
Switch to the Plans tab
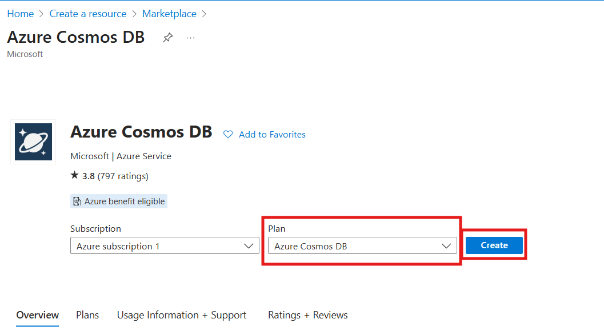coord(87,314)
